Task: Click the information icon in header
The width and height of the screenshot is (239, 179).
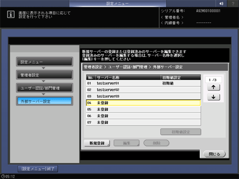Action: tap(11, 14)
